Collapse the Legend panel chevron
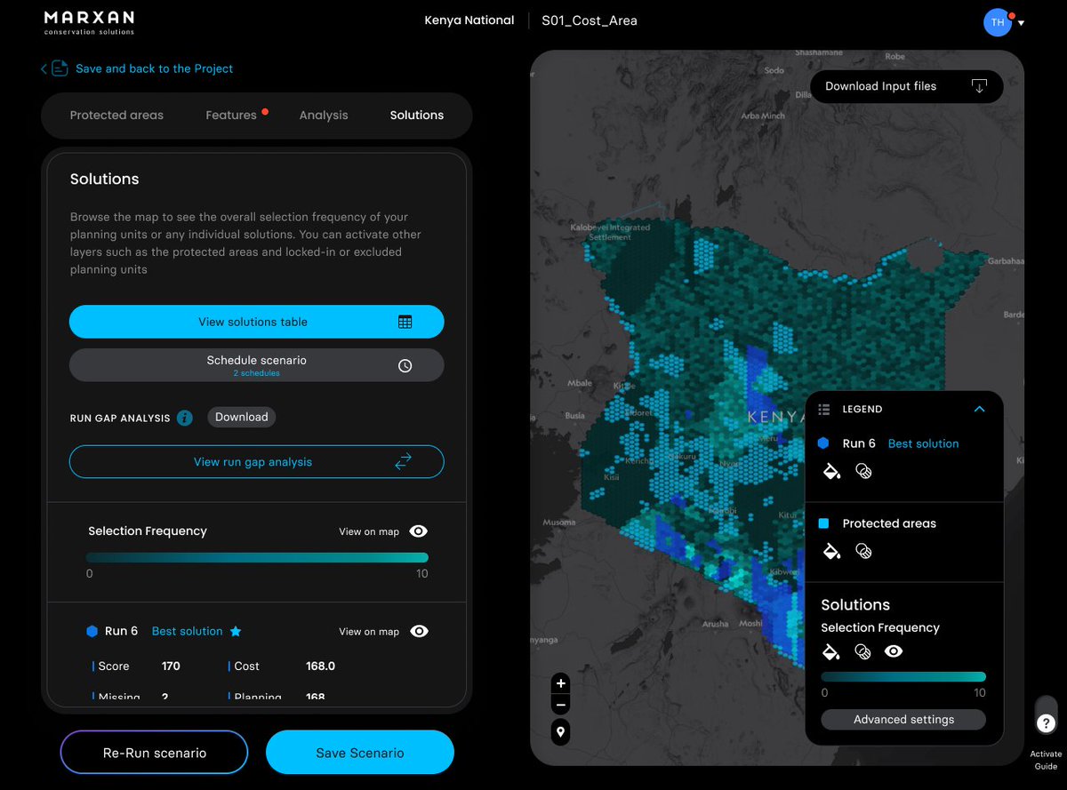1067x790 pixels. coord(979,410)
